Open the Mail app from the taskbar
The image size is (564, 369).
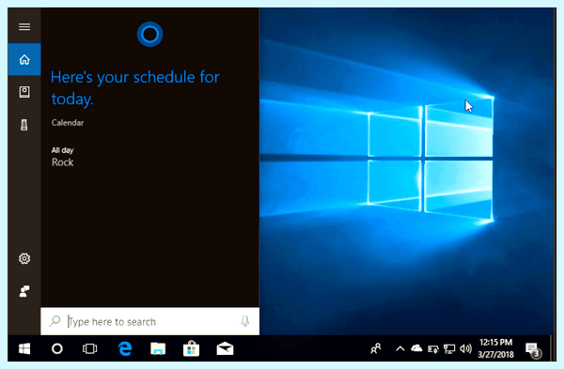point(225,348)
